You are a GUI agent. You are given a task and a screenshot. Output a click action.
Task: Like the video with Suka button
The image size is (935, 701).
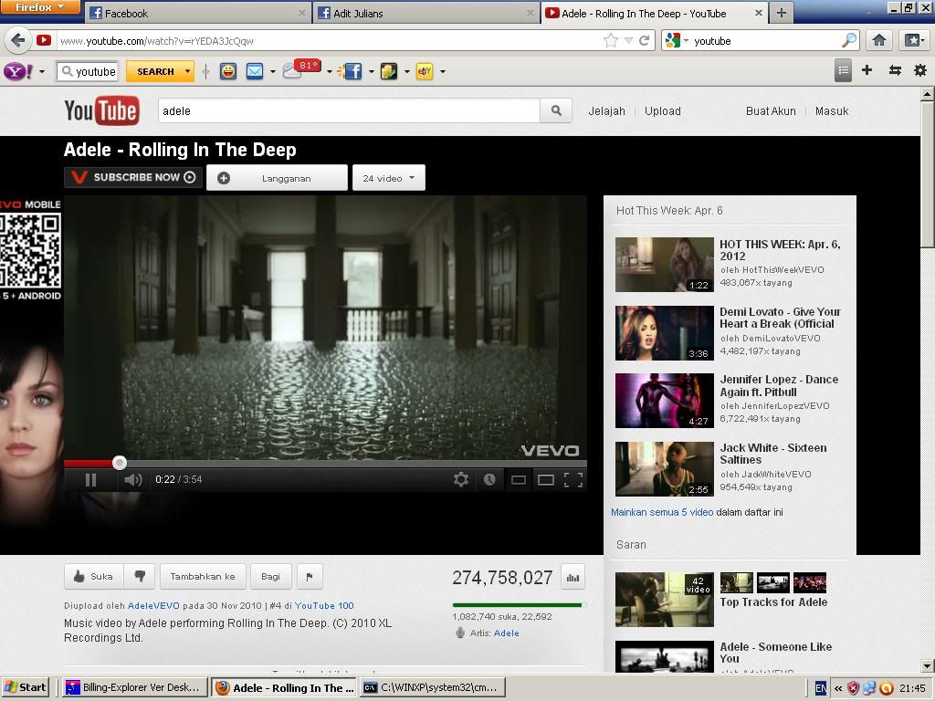pos(94,577)
